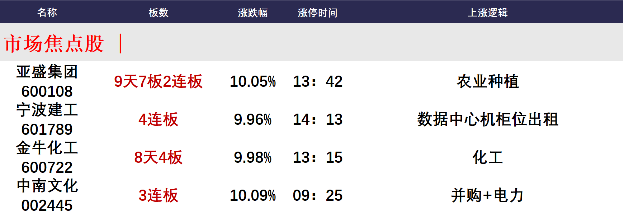Select the 涨停时间 column header
The width and height of the screenshot is (624, 214).
click(x=317, y=13)
